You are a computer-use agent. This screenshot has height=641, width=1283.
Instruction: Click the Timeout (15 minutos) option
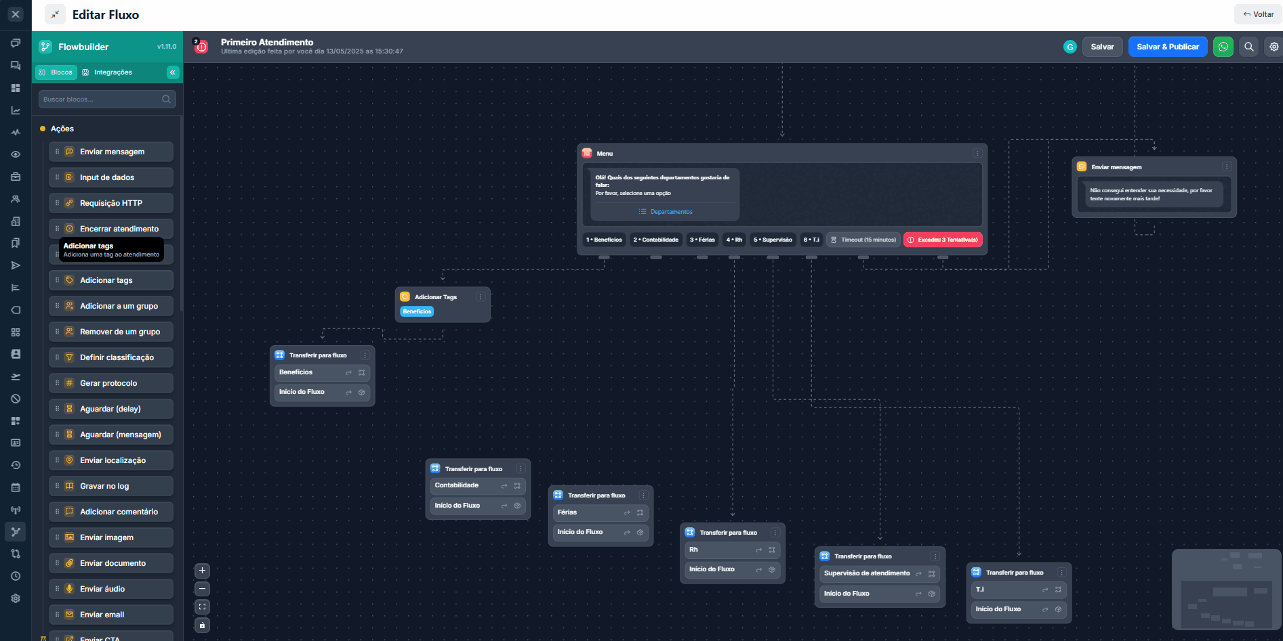coord(863,240)
